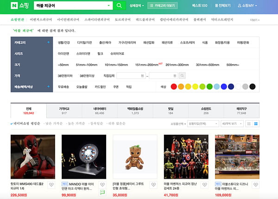Screen dimensions: 278x199
Task: Switch to the 백화점/홈쇼핑 tab
Action: [135, 111]
